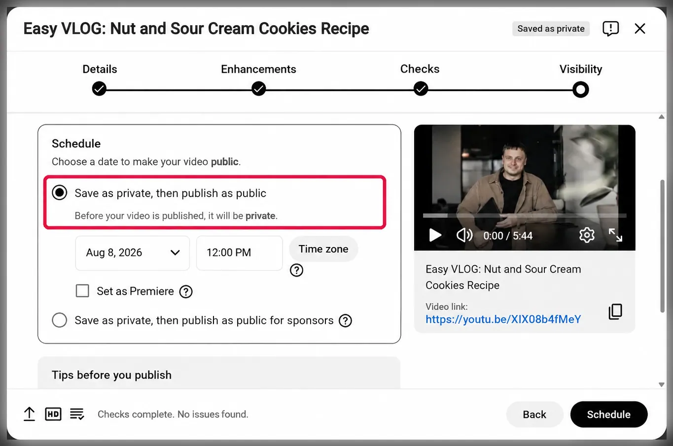Enable the Set as Premiere checkbox

[82, 291]
